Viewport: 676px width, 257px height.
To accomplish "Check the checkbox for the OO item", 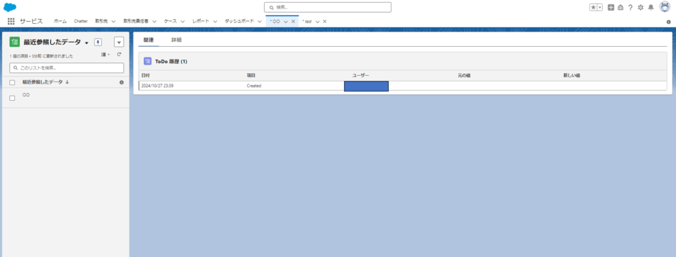I will tap(12, 98).
